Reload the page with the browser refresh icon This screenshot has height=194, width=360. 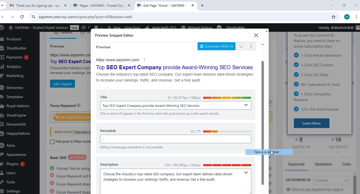[22, 17]
